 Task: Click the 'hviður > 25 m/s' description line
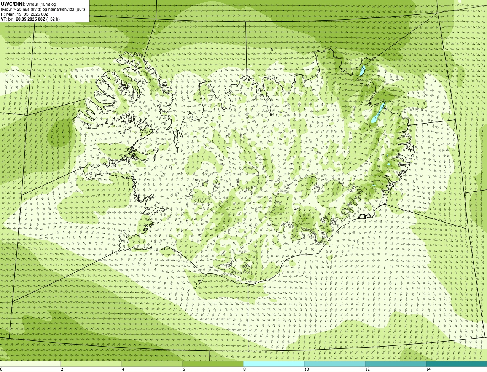[43, 9]
